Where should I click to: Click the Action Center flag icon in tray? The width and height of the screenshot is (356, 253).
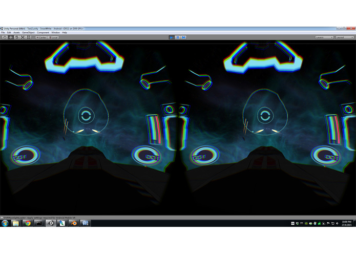(x=328, y=223)
